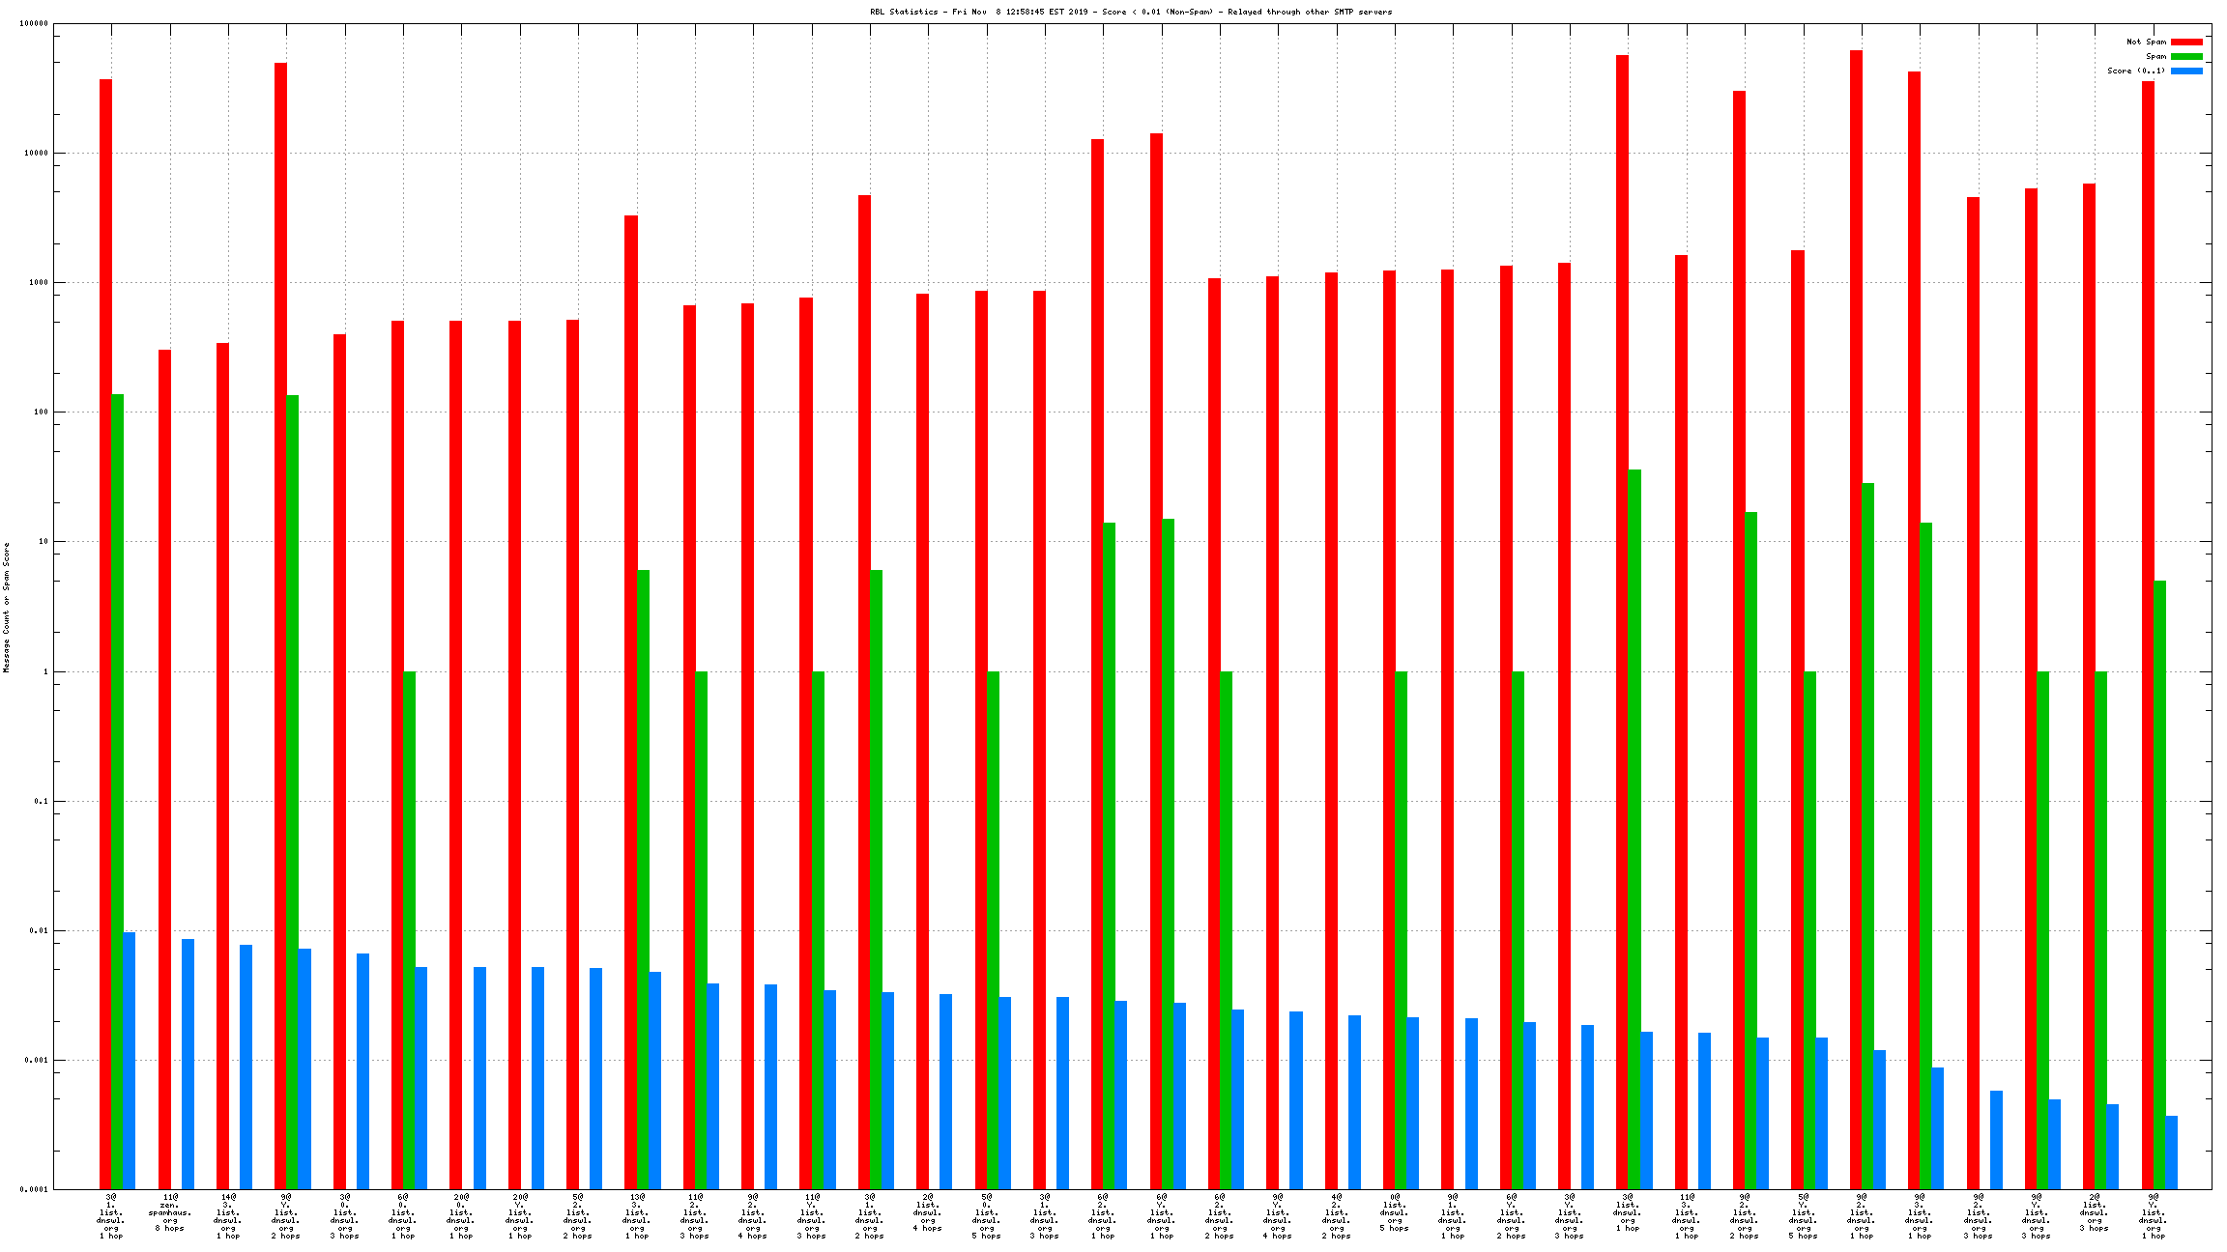The image size is (2227, 1252).
Task: Select the 4@ 2.list.dnswl.org 2 hops label
Action: (1336, 1216)
